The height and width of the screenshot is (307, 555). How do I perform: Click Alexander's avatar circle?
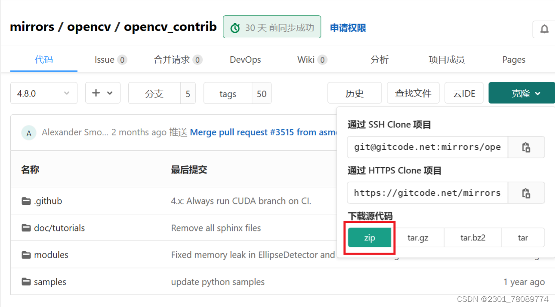point(28,132)
